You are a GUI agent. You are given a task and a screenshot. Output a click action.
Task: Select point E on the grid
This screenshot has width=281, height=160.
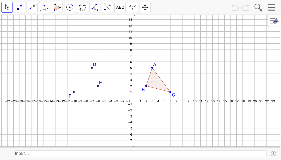tap(98, 86)
